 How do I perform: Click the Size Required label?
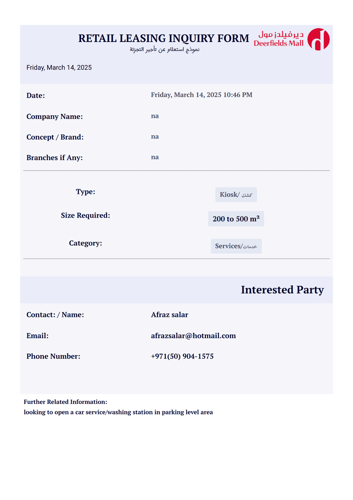86,215
